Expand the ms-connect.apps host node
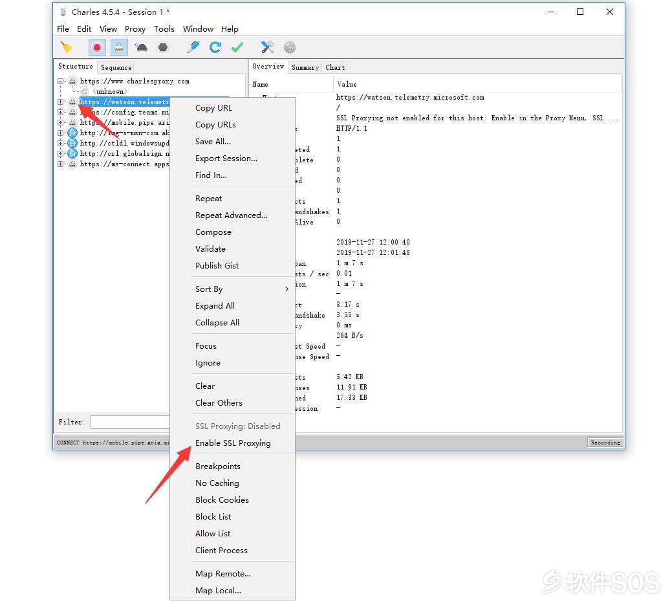This screenshot has height=603, width=670. click(61, 164)
